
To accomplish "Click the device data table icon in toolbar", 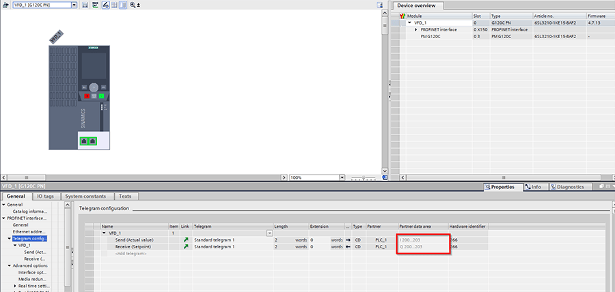I will click(85, 5).
